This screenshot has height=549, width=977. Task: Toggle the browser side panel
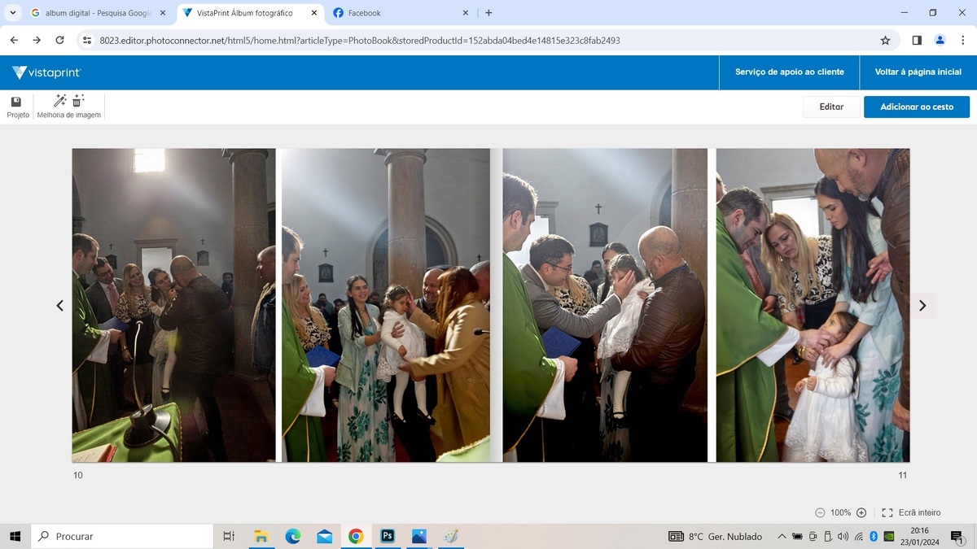(917, 40)
